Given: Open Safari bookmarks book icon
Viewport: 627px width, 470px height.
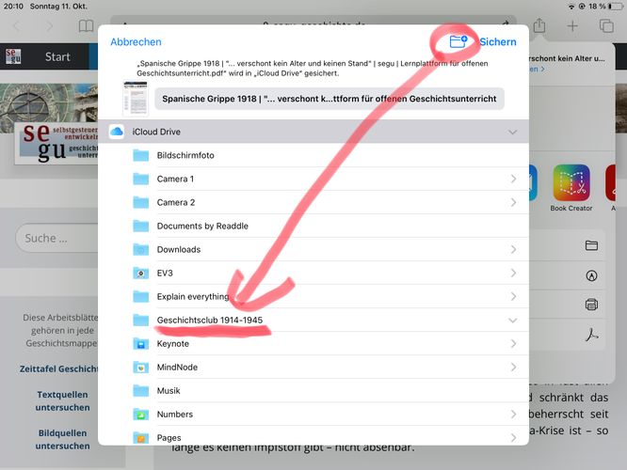Looking at the screenshot, I should click(86, 26).
